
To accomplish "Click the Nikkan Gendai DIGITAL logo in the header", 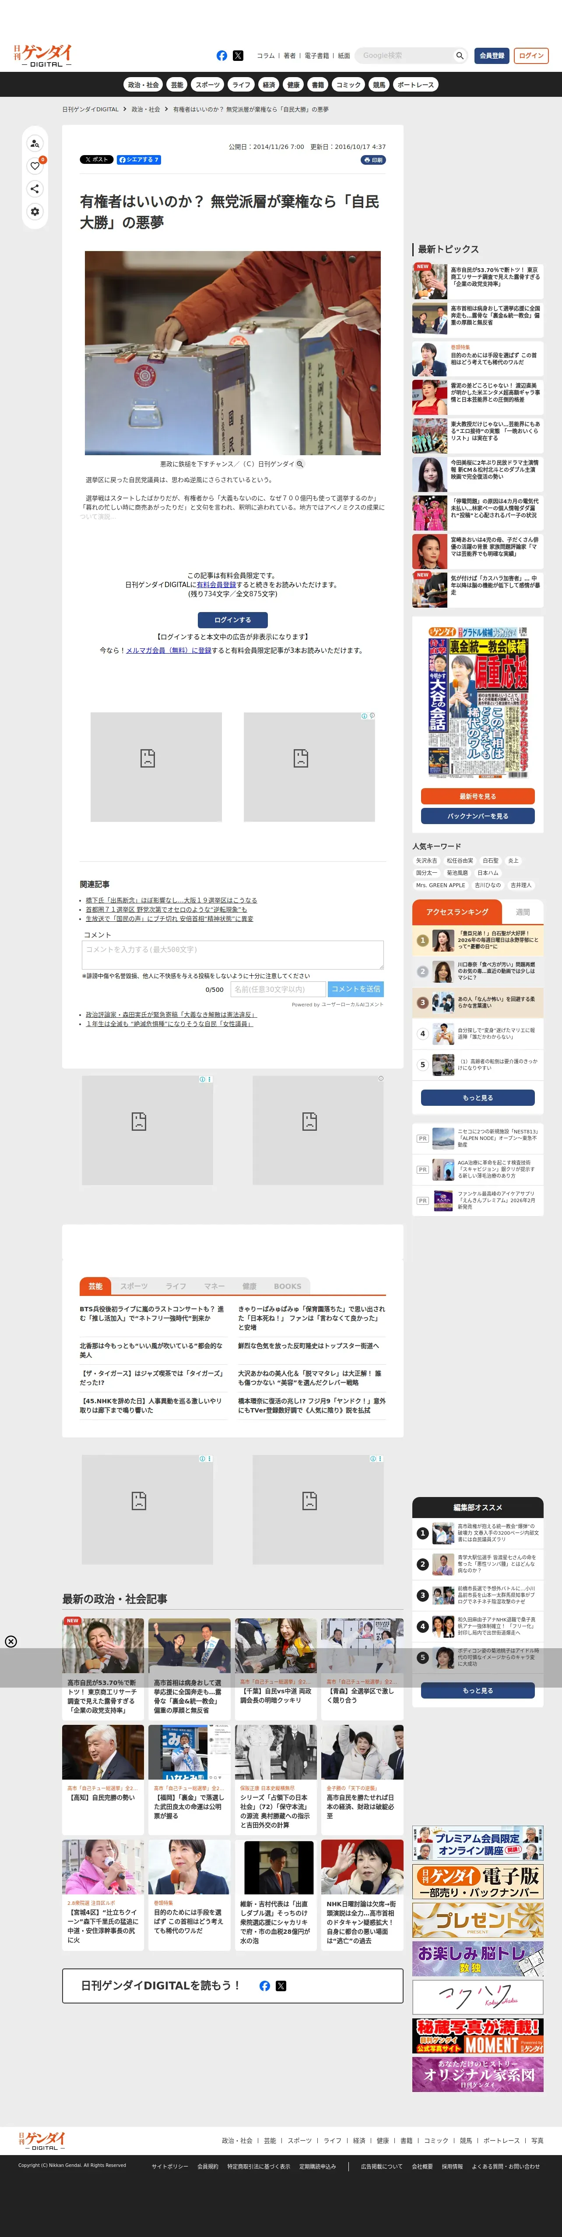I will pyautogui.click(x=42, y=56).
